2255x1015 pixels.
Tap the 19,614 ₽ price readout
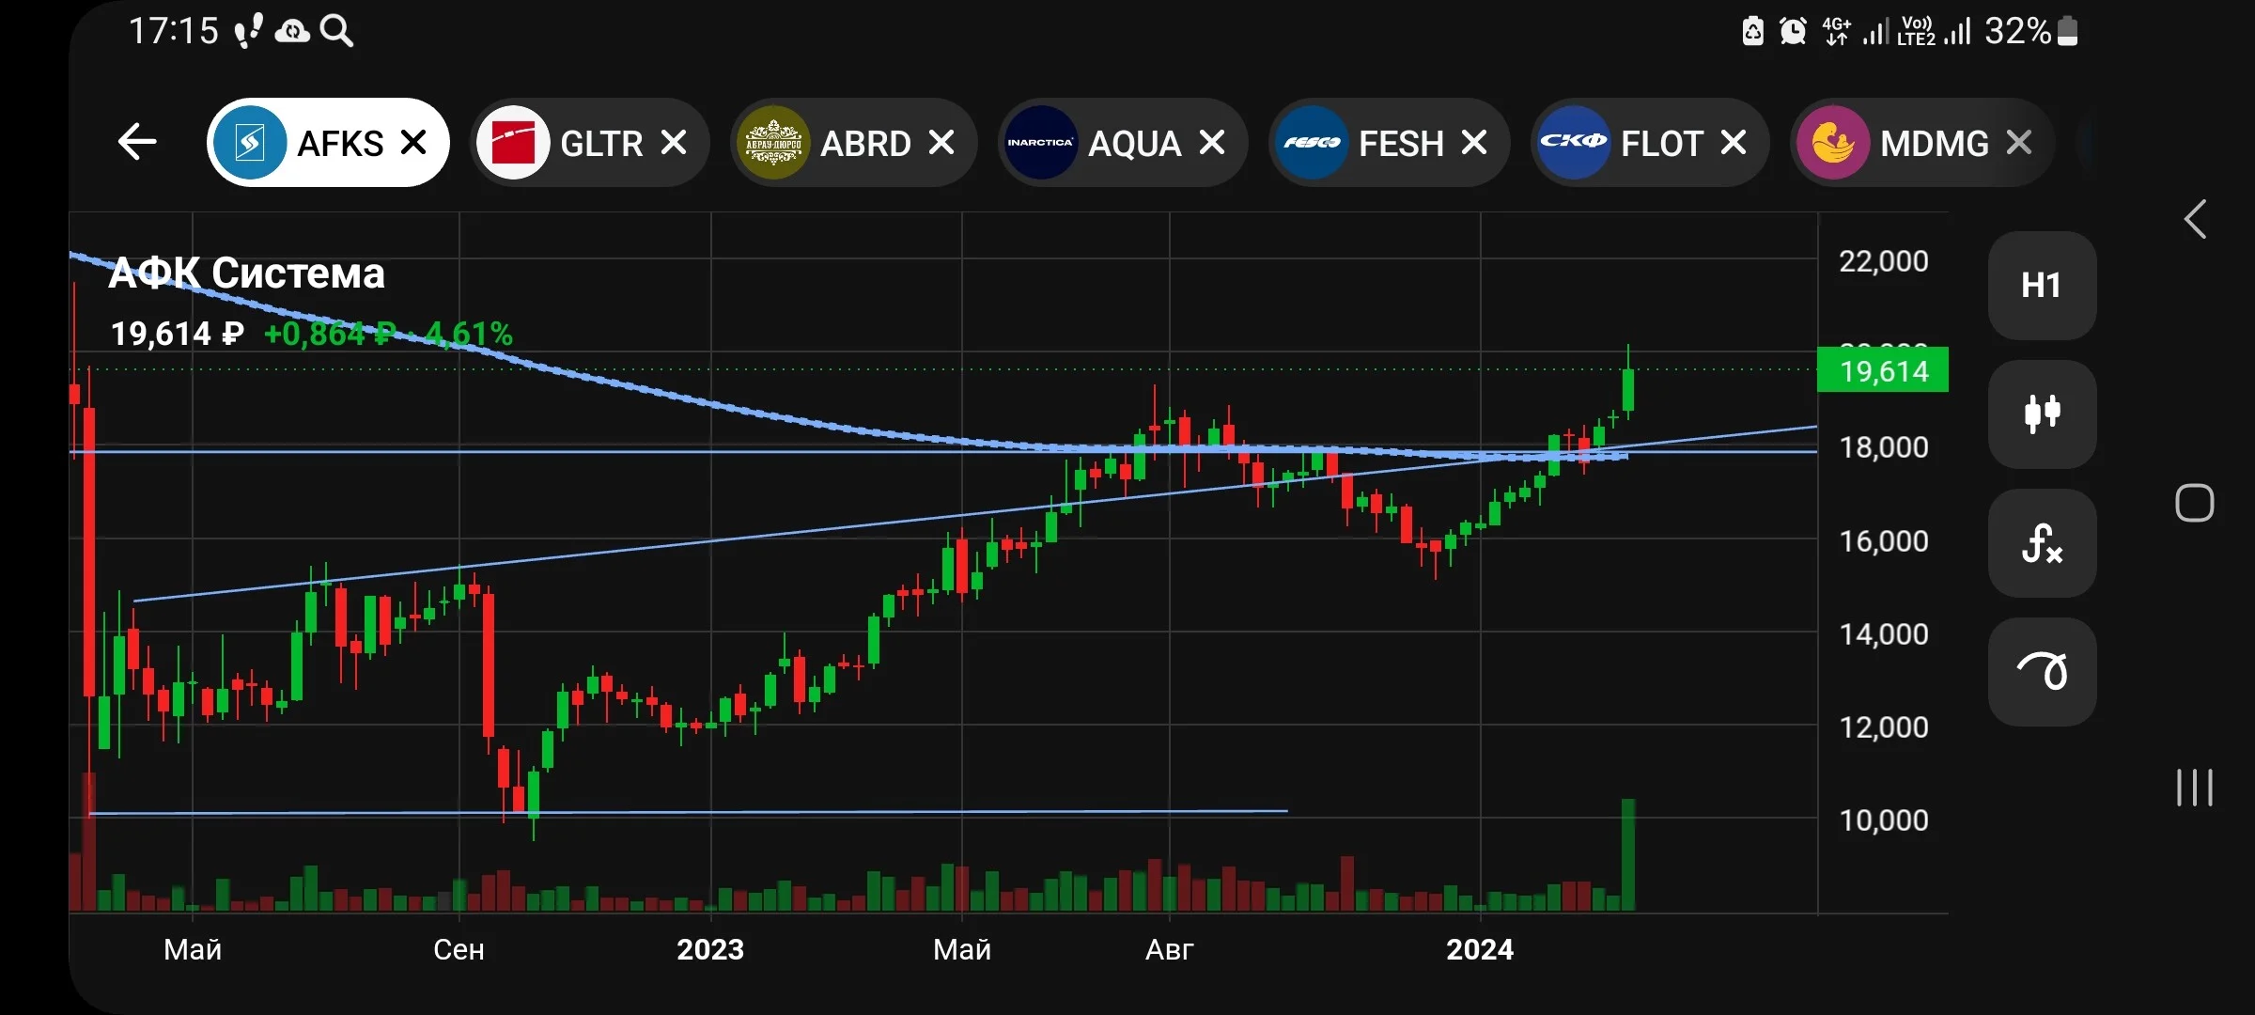click(x=178, y=335)
